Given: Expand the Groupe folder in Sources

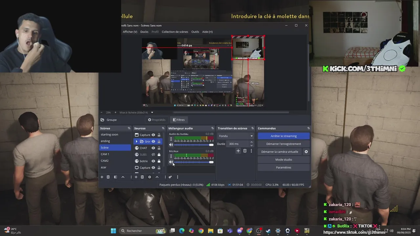Looking at the screenshot, I should click(136, 141).
